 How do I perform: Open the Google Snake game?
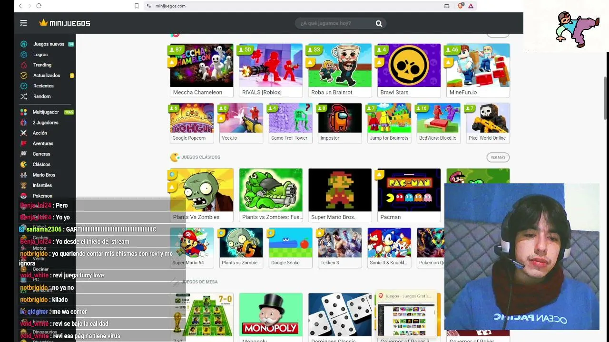point(290,247)
